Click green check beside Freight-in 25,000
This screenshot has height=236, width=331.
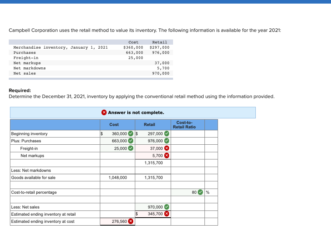[131, 148]
